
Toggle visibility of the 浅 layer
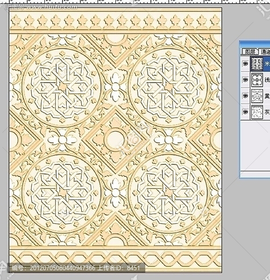tap(245, 79)
